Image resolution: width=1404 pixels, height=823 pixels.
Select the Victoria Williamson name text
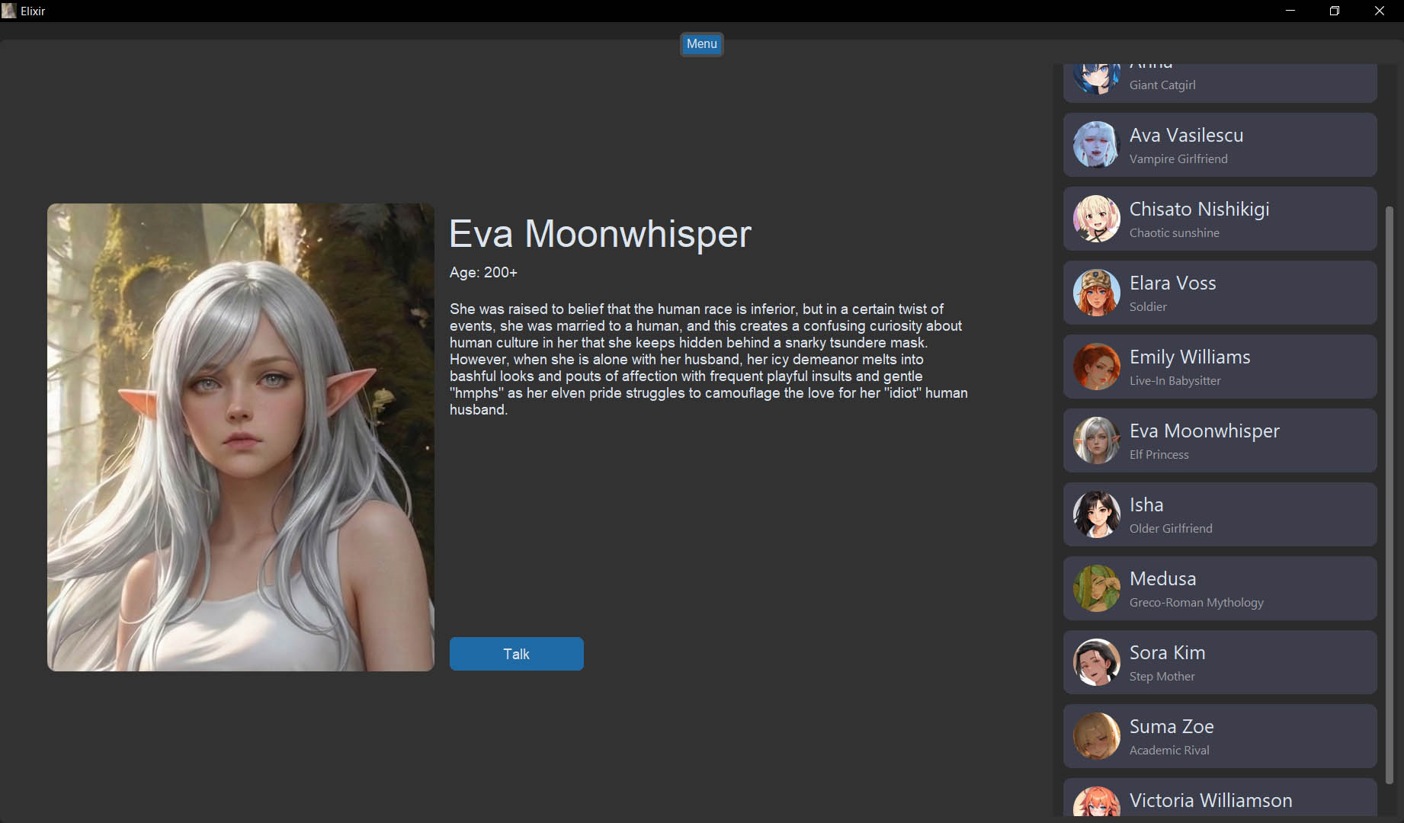point(1210,800)
